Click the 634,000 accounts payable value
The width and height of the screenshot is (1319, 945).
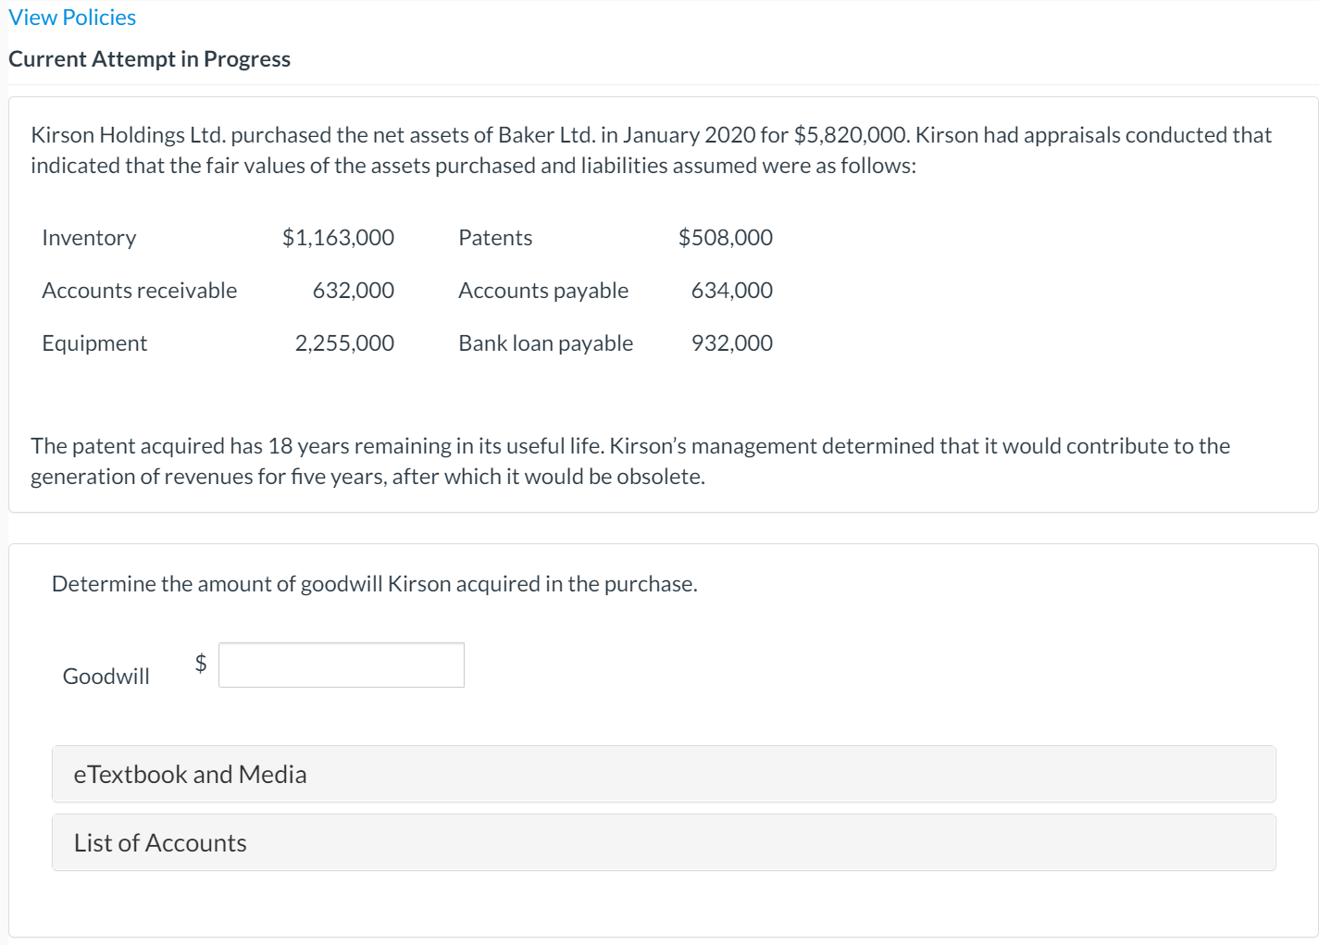[731, 291]
